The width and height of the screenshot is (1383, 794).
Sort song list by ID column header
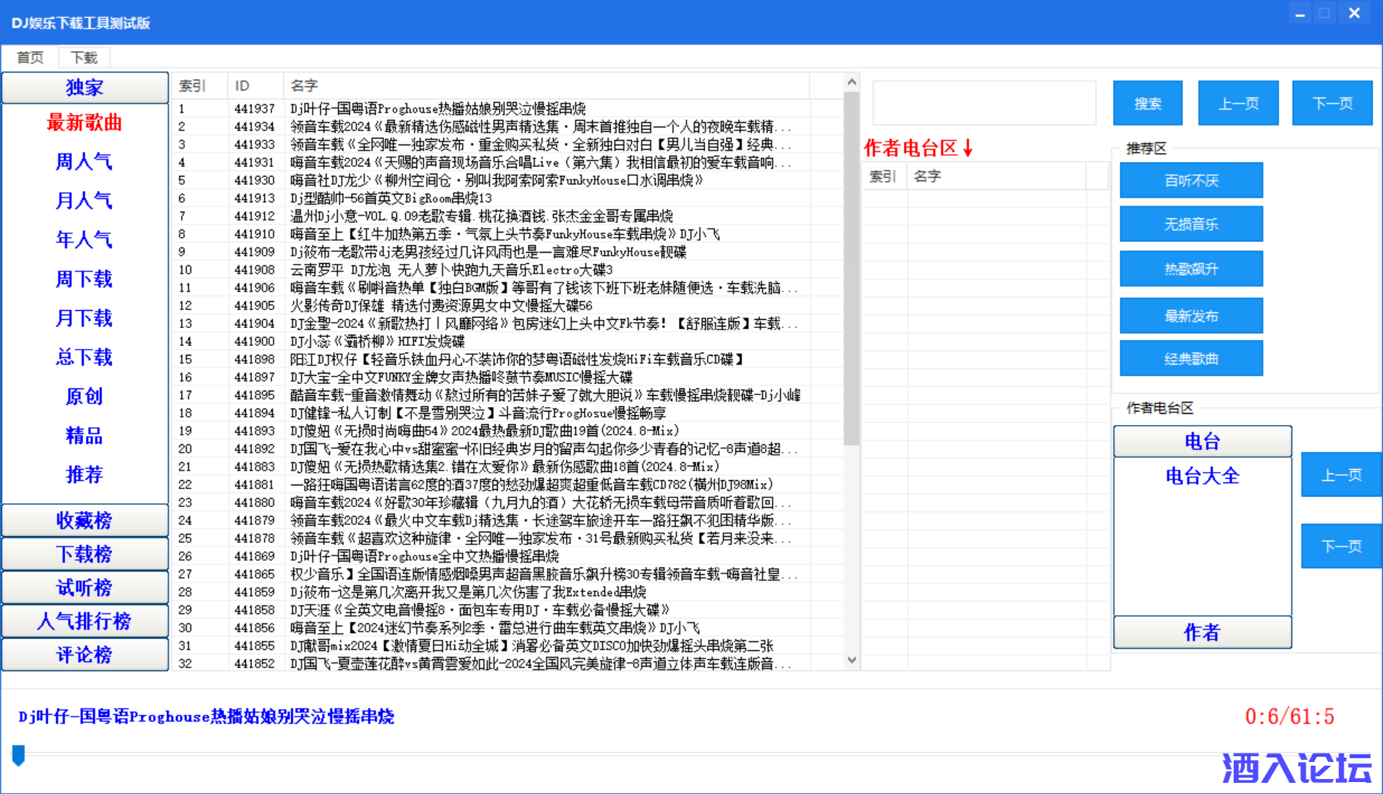pyautogui.click(x=254, y=86)
